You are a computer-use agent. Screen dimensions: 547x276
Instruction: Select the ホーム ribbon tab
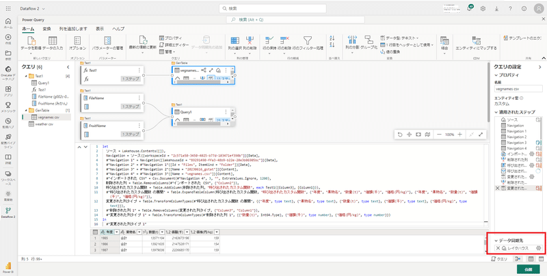point(28,29)
